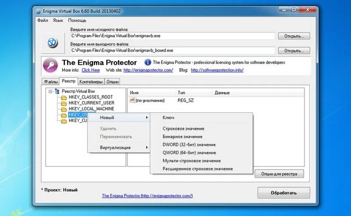Click the HKEY_LOCAL_MACHINE folder icon

(x=64, y=109)
